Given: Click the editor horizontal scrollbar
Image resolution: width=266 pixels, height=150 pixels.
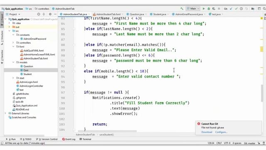Looking at the screenshot, I should coord(107,131).
